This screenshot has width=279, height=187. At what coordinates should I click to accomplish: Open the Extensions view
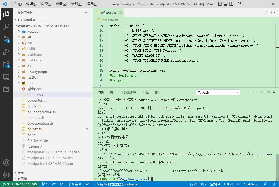(6, 65)
